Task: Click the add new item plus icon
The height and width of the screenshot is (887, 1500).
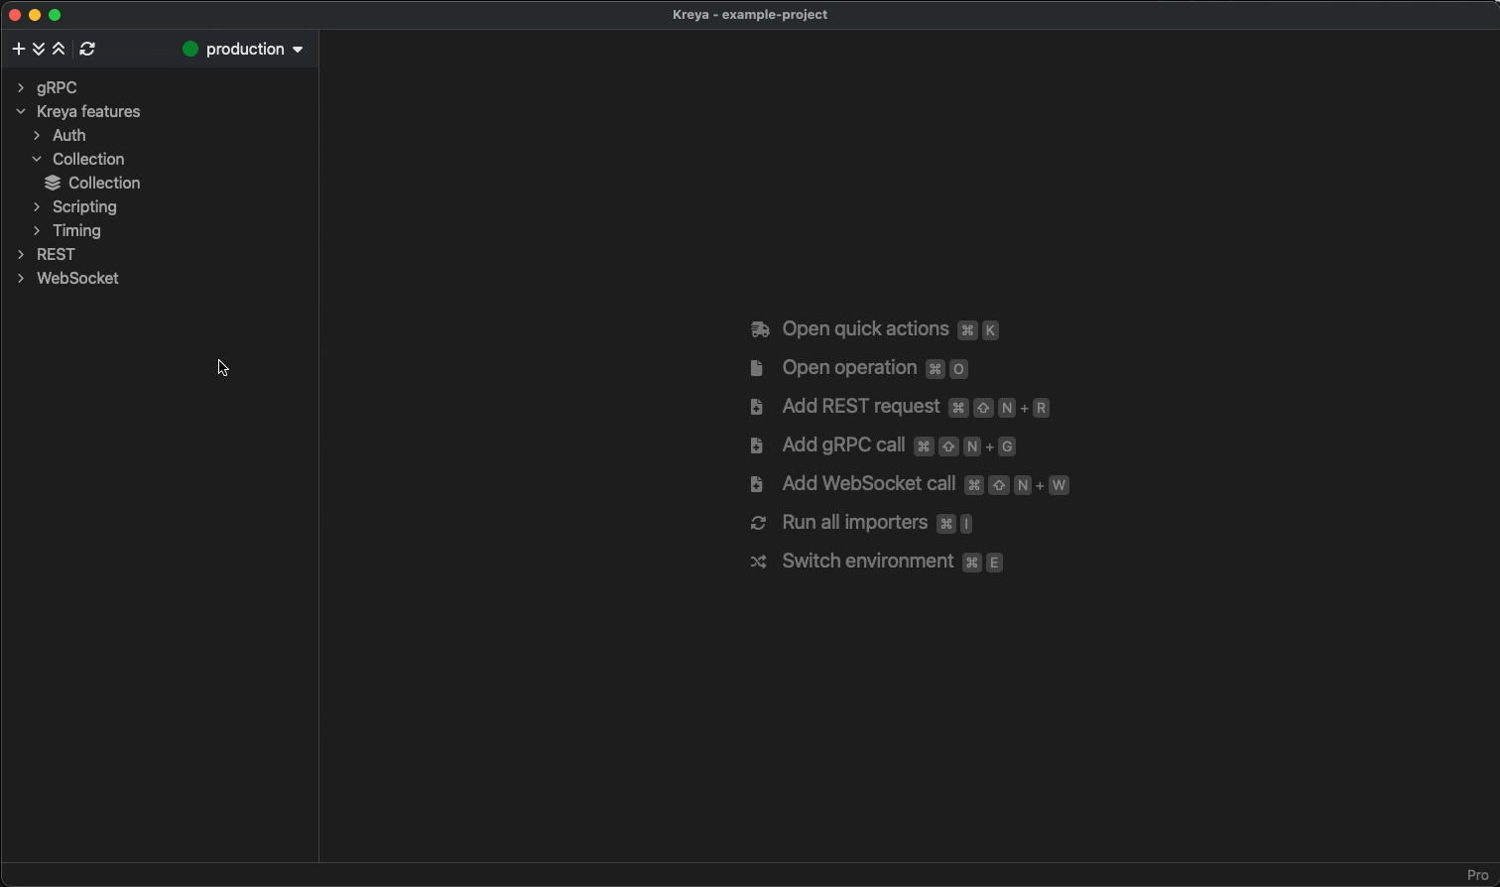Action: click(x=19, y=49)
